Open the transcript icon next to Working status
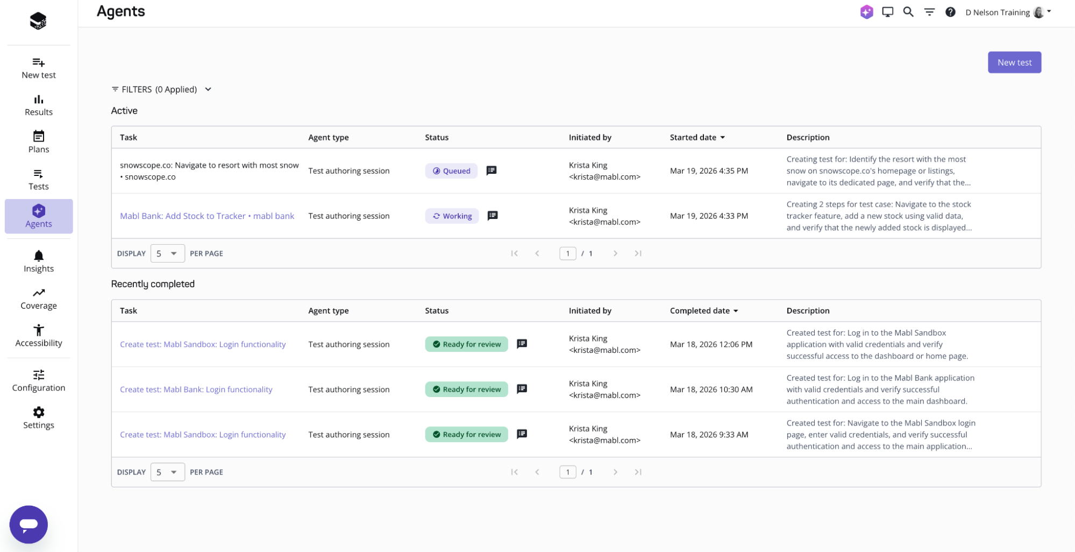This screenshot has width=1075, height=552. [x=492, y=216]
